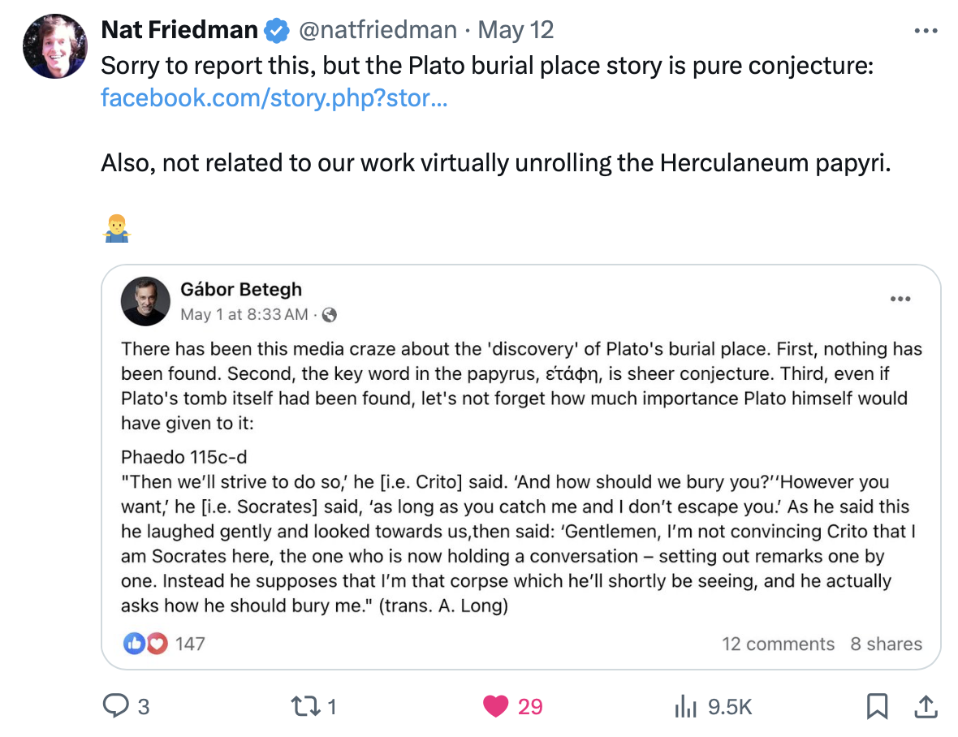
Task: Like the tweet with heart icon
Action: pyautogui.click(x=495, y=706)
